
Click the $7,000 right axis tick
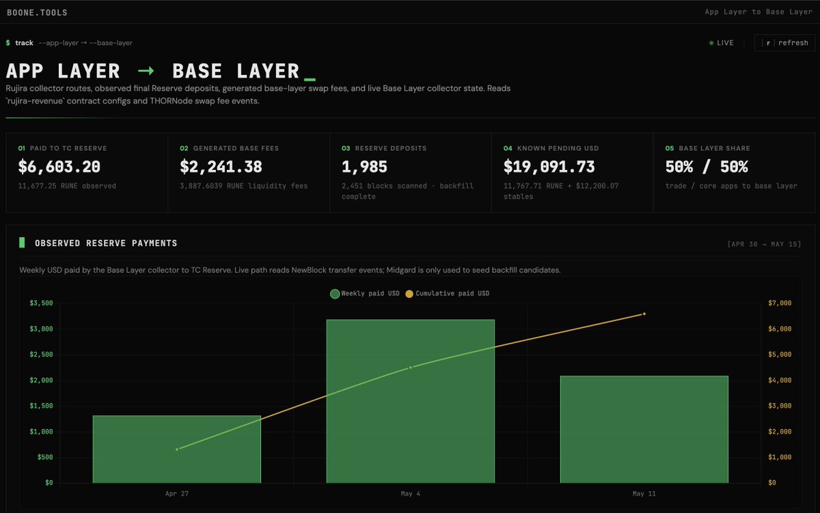780,303
